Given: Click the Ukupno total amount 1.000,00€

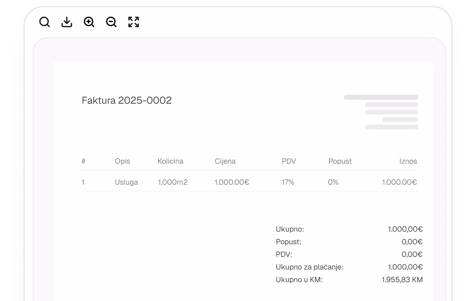Looking at the screenshot, I should [405, 229].
